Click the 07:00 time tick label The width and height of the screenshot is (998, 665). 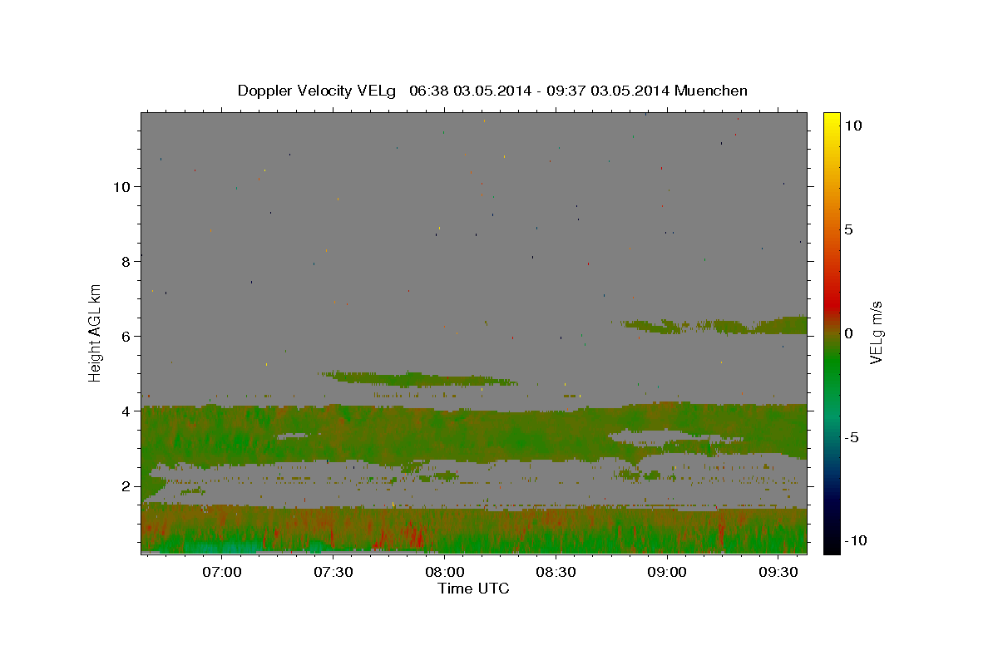[x=222, y=572]
